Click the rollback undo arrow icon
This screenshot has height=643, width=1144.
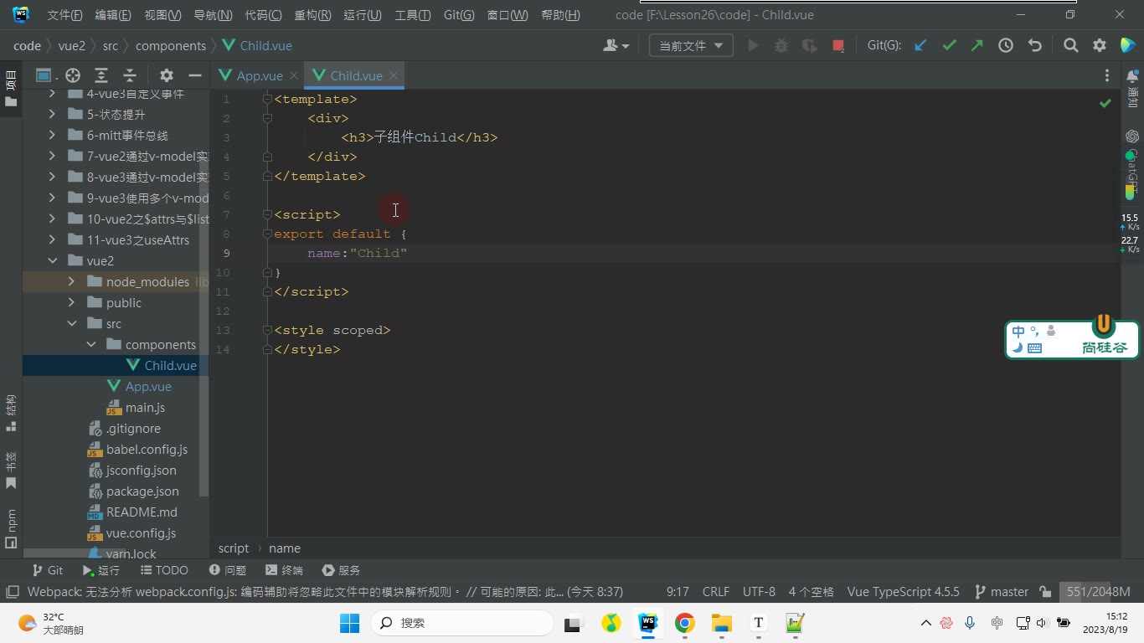(1035, 46)
